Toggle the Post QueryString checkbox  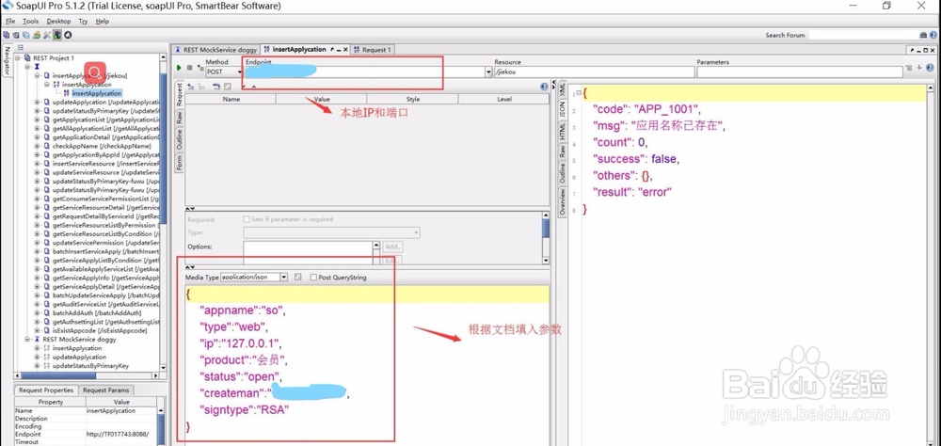tap(313, 278)
